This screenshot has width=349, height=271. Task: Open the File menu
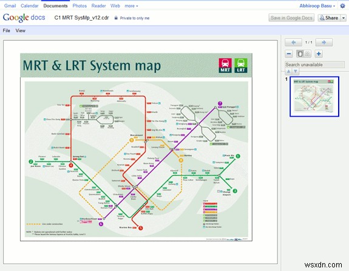click(x=7, y=30)
